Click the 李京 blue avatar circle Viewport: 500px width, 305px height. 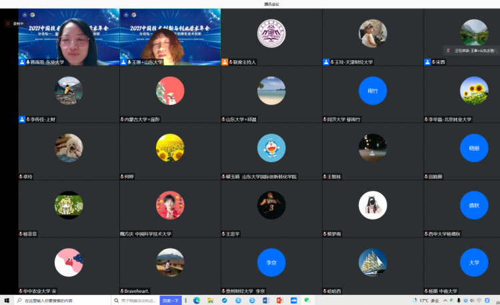coord(271,262)
